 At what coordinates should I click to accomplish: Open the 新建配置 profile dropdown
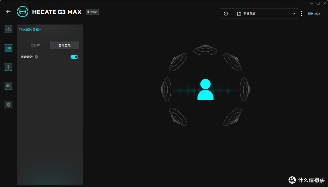265,14
